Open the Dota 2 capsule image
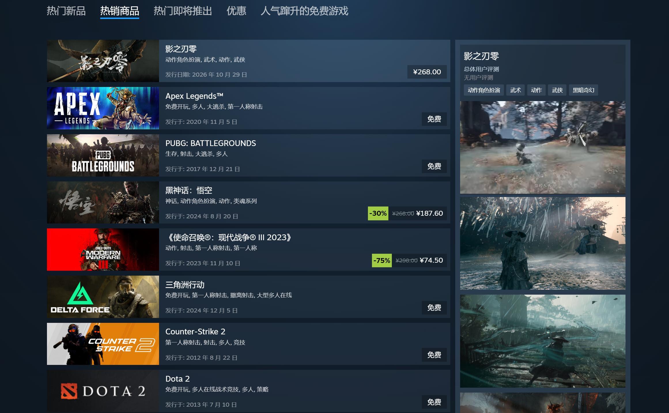 click(x=103, y=391)
